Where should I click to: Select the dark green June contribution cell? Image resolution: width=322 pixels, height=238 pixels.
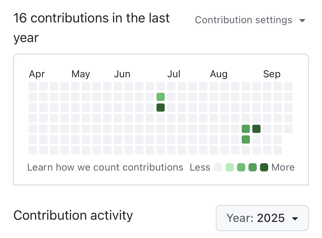(x=161, y=108)
